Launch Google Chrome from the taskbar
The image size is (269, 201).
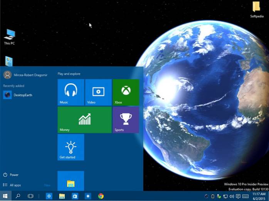click(101, 196)
